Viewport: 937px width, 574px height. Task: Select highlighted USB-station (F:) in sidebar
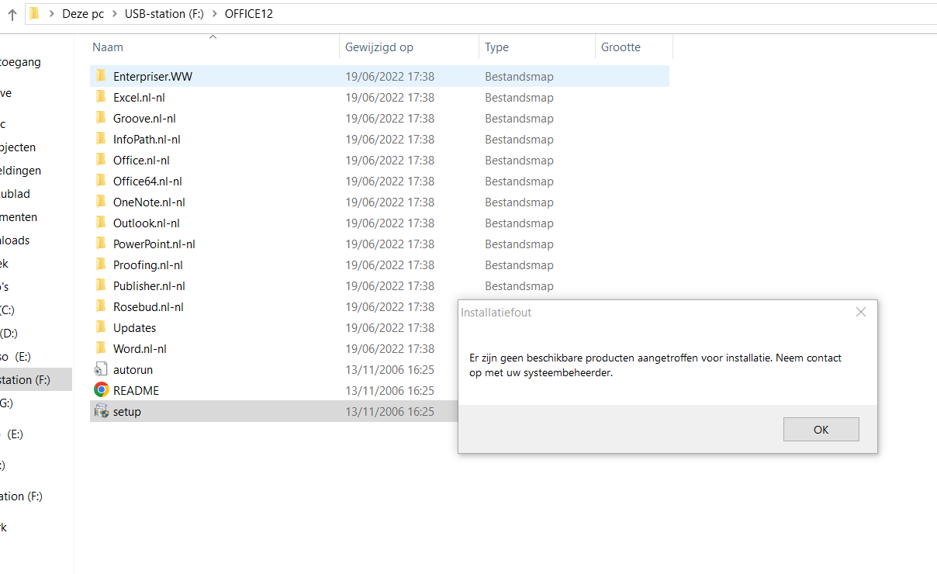(26, 379)
